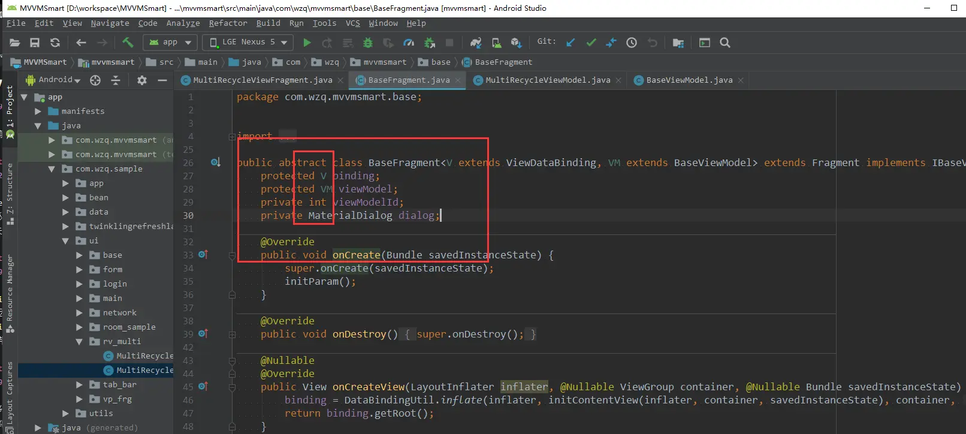The height and width of the screenshot is (434, 966).
Task: Switch to BaseViewModel.java tab
Action: point(689,80)
